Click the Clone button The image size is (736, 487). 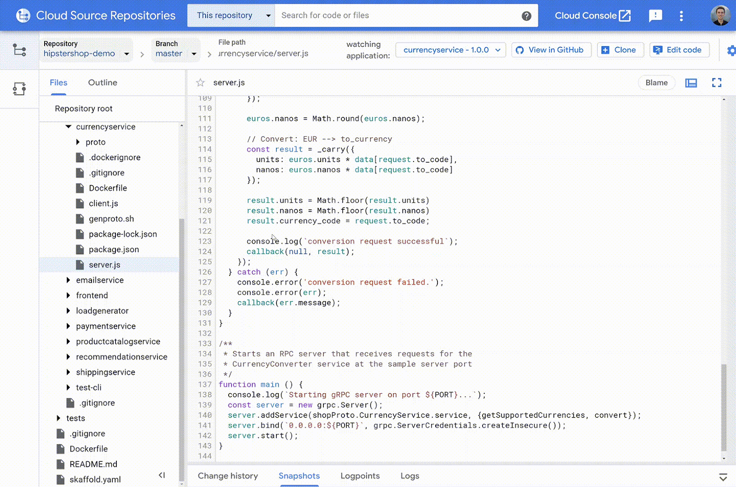620,50
